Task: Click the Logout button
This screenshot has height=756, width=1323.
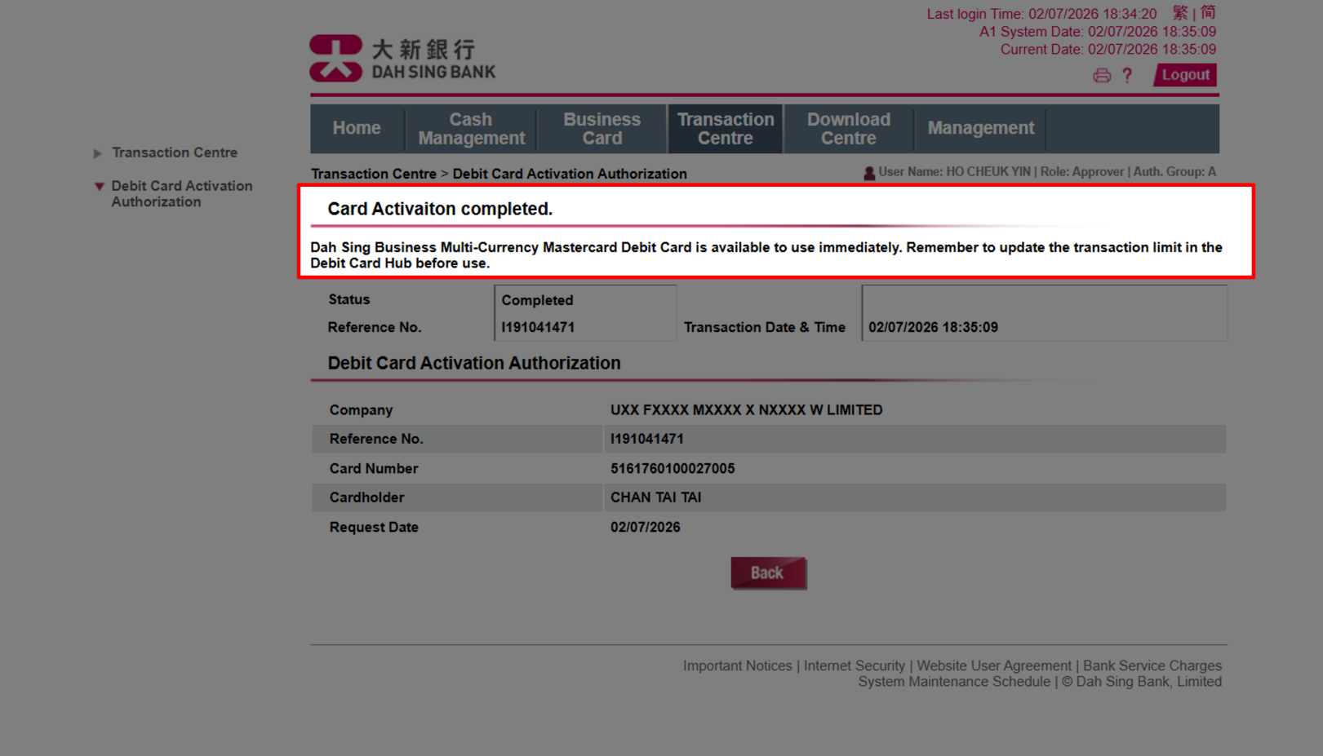Action: 1184,74
